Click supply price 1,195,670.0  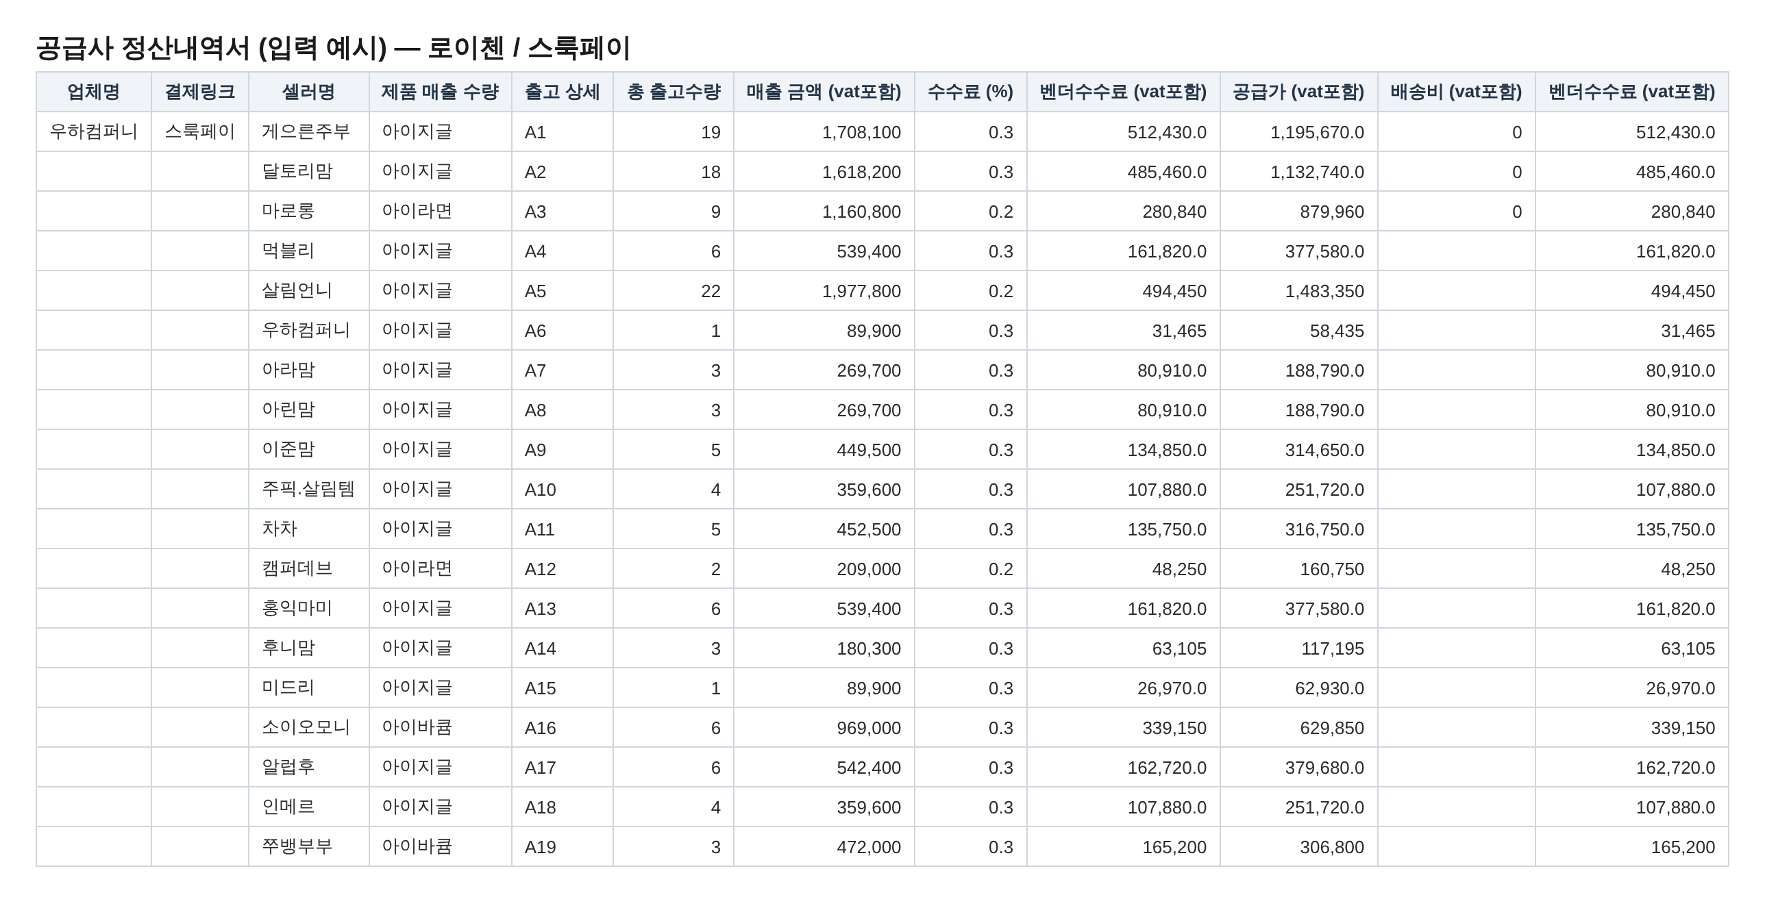[1299, 131]
